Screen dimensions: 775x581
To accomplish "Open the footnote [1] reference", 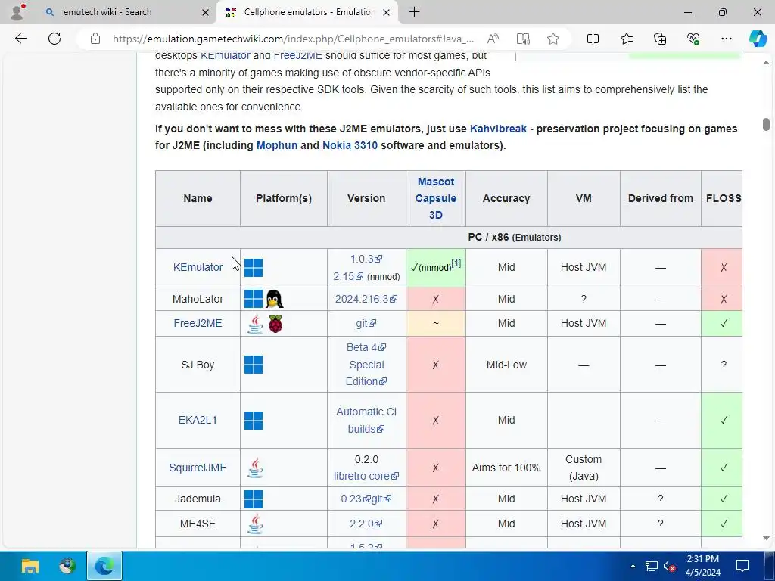I will [x=456, y=263].
